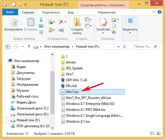Click the Rename icon in Organize group
The width and height of the screenshot is (165, 139).
coord(61,30)
